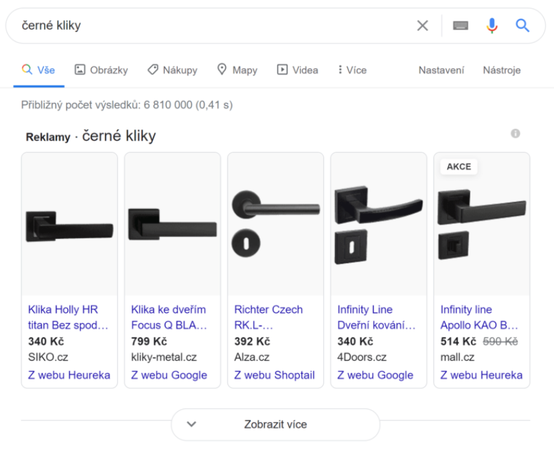Click Z webu Heureka under mall.cz

point(481,375)
